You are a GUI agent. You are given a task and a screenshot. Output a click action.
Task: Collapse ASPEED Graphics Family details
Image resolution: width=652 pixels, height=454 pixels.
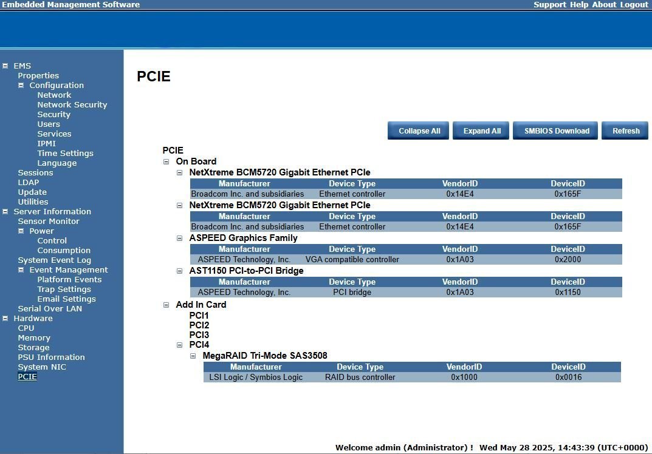click(180, 238)
